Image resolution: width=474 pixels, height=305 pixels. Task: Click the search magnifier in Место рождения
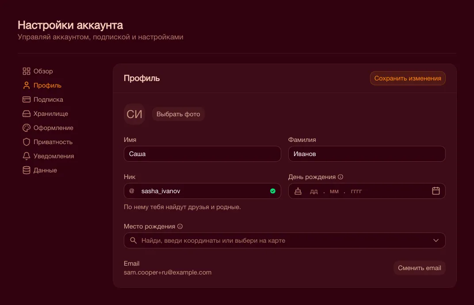(133, 240)
